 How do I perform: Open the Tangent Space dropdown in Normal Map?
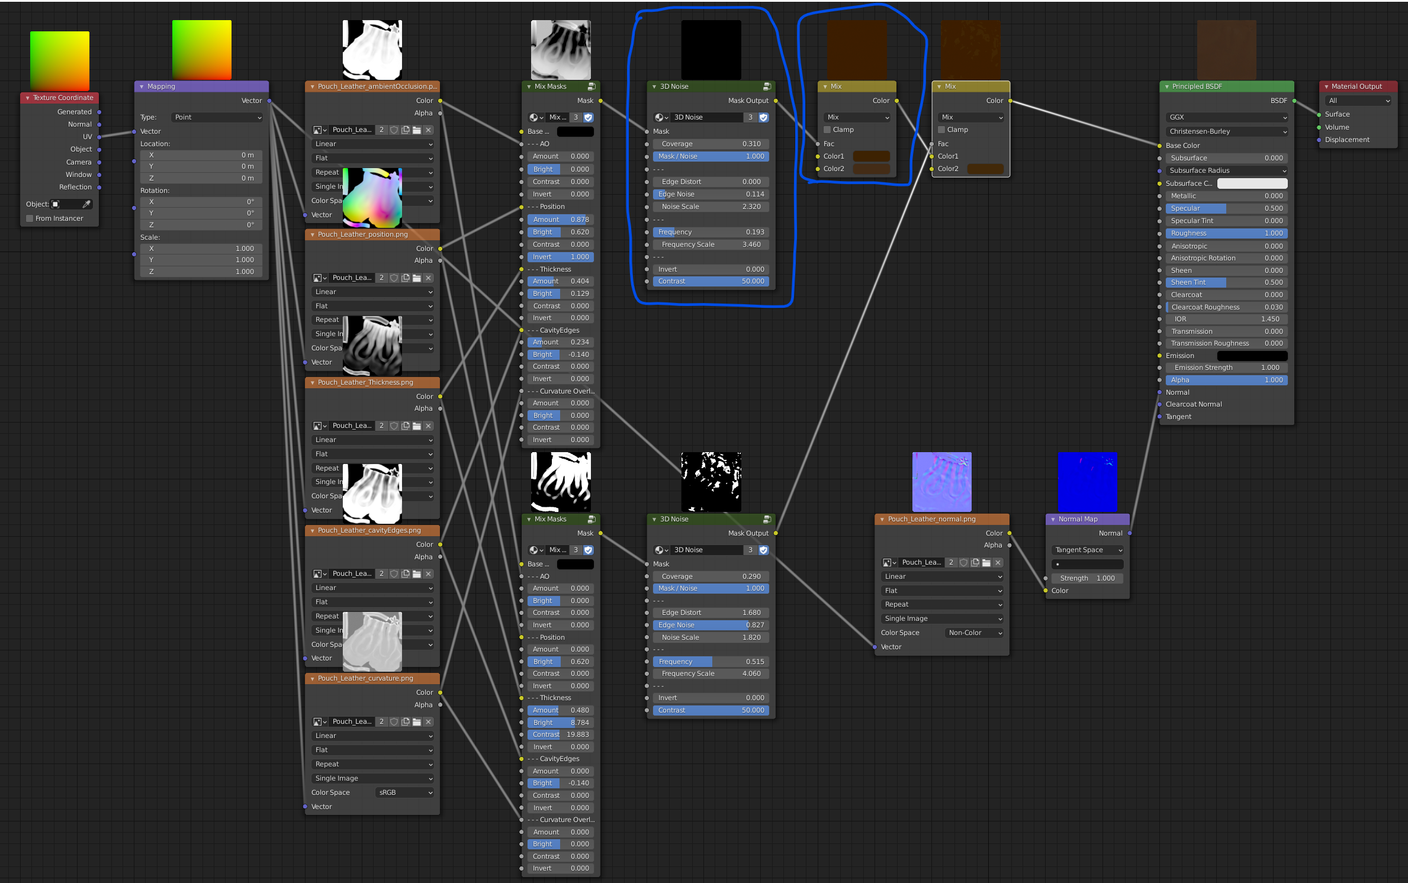point(1088,550)
